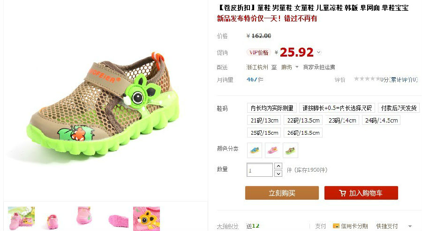
Task: Choose shoe size 23码/14cm
Action: tap(342, 121)
